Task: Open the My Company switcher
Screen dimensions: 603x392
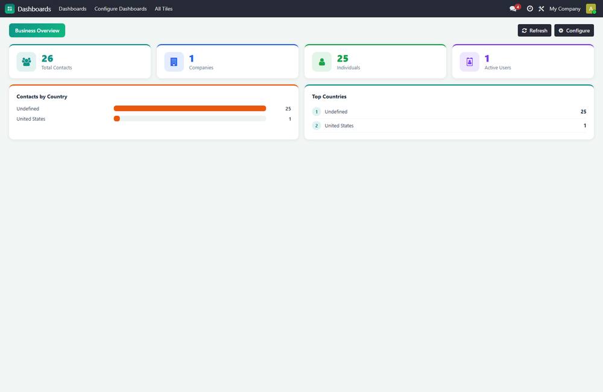Action: pyautogui.click(x=564, y=8)
